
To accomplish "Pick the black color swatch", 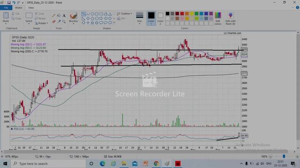I will click(168, 14).
